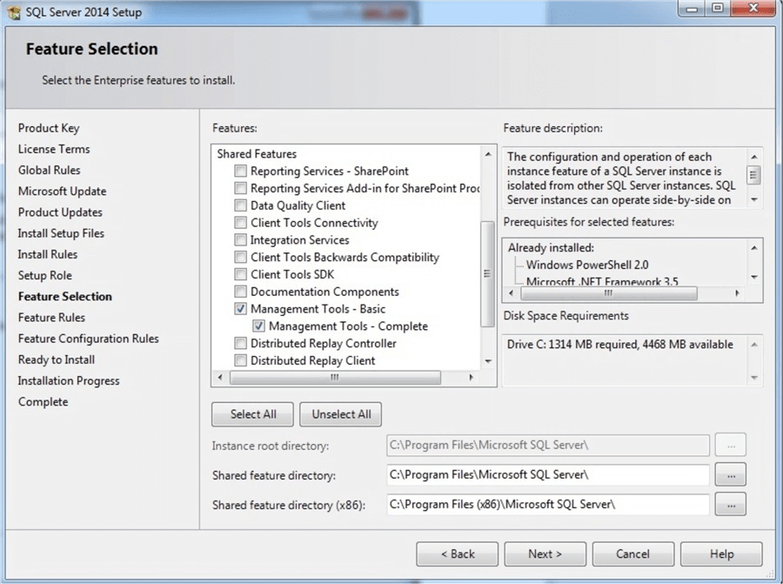Select Windows PowerShell 2.0 prerequisite item
Viewport: 783px width, 584px height.
587,265
